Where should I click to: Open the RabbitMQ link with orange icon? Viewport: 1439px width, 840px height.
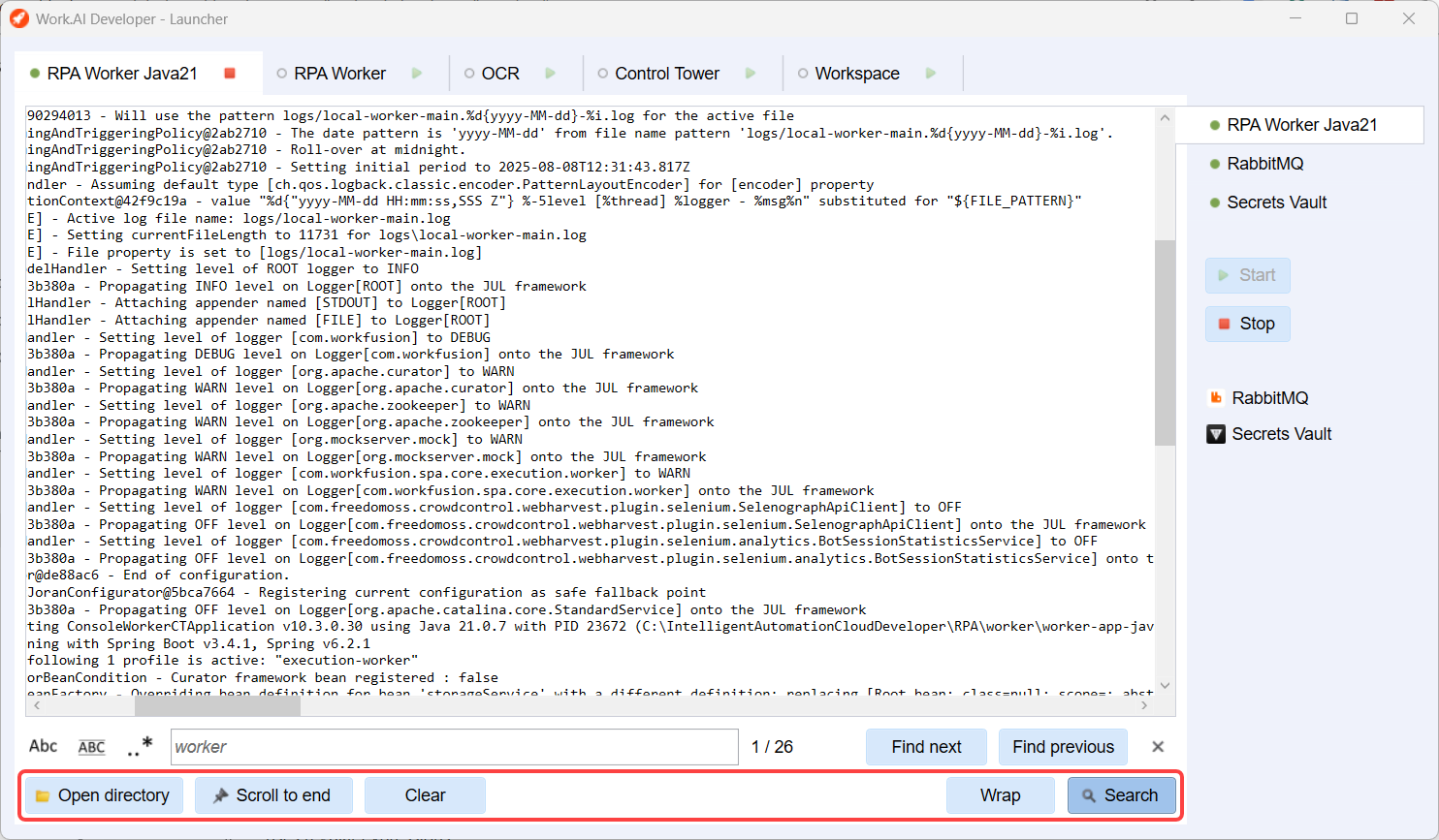[1258, 398]
